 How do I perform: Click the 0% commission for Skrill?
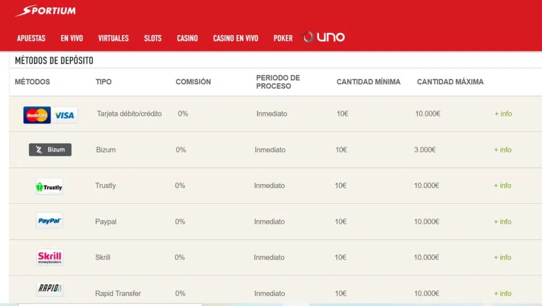(x=179, y=257)
